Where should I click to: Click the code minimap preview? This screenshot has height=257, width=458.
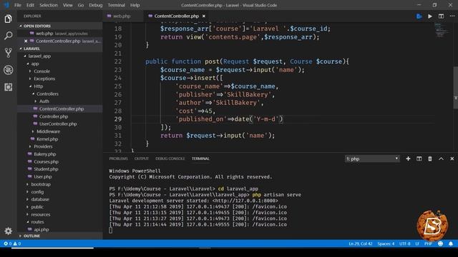[441, 30]
